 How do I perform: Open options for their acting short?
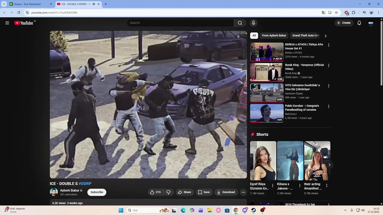pos(327,186)
